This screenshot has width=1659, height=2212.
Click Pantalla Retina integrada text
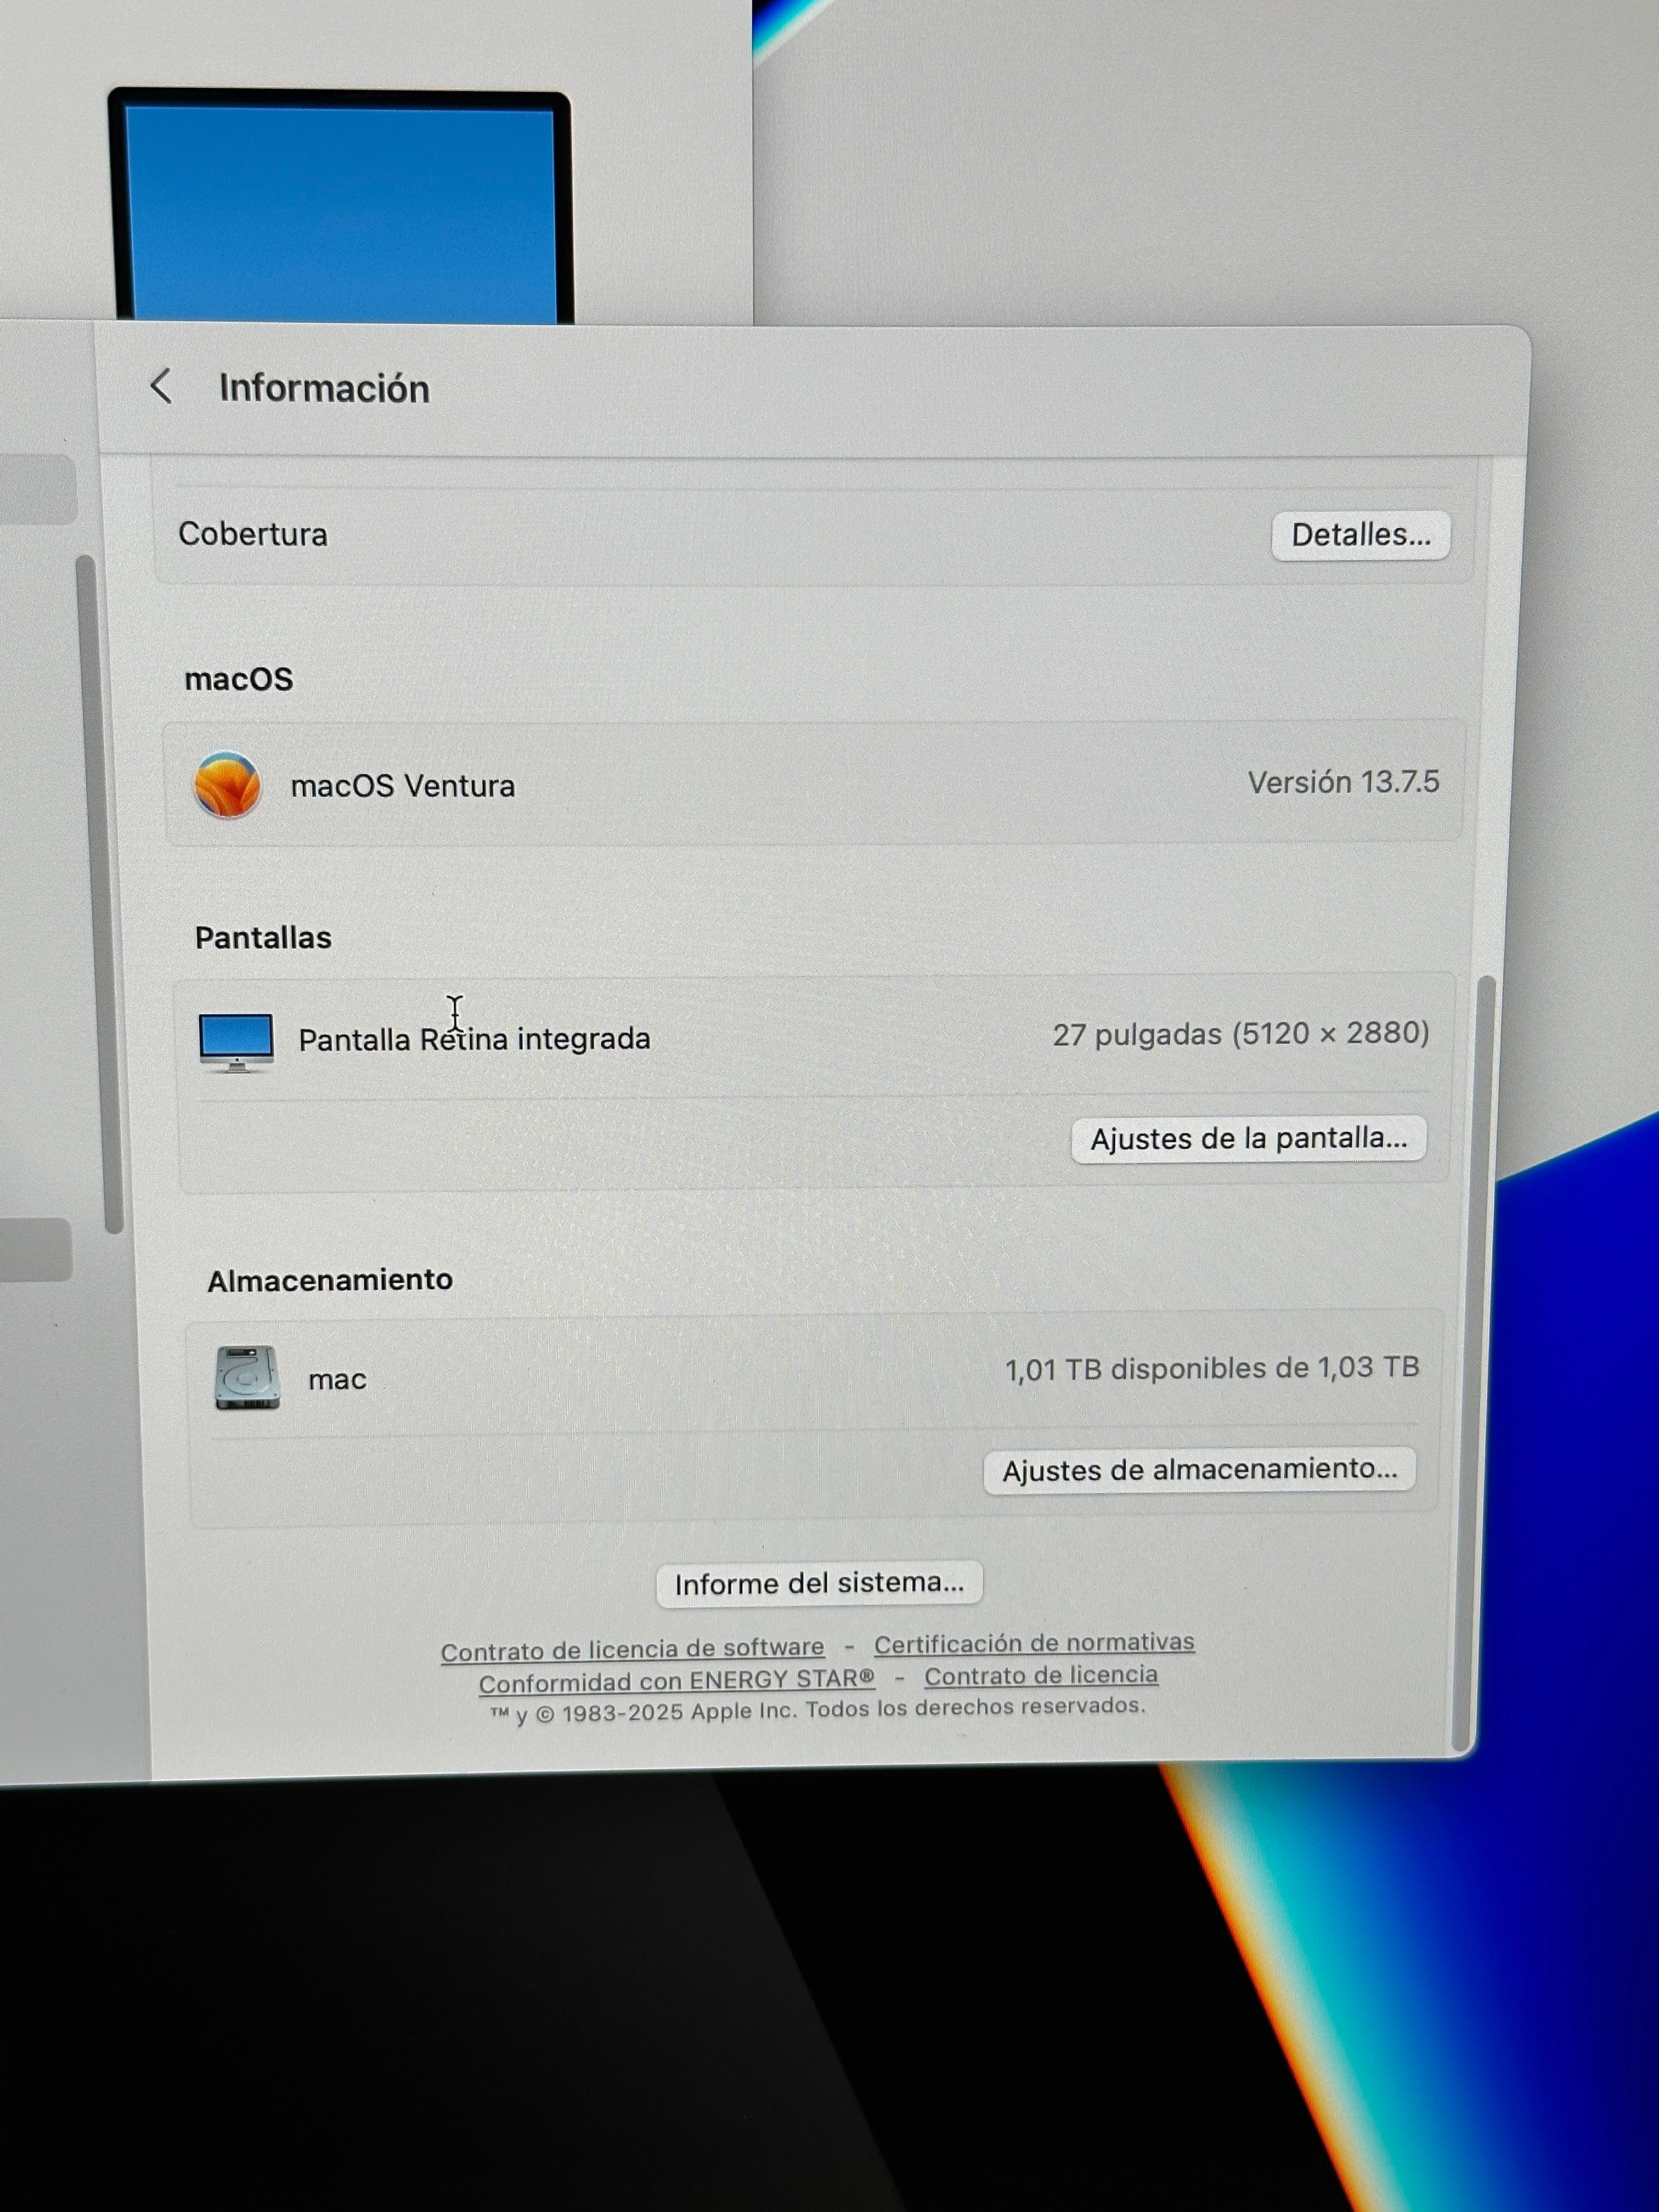[474, 1039]
